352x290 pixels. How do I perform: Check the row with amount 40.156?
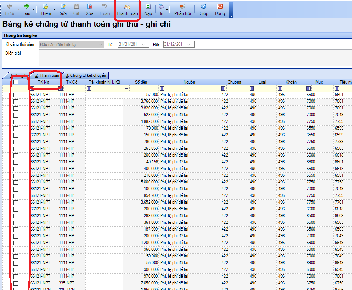(16, 163)
